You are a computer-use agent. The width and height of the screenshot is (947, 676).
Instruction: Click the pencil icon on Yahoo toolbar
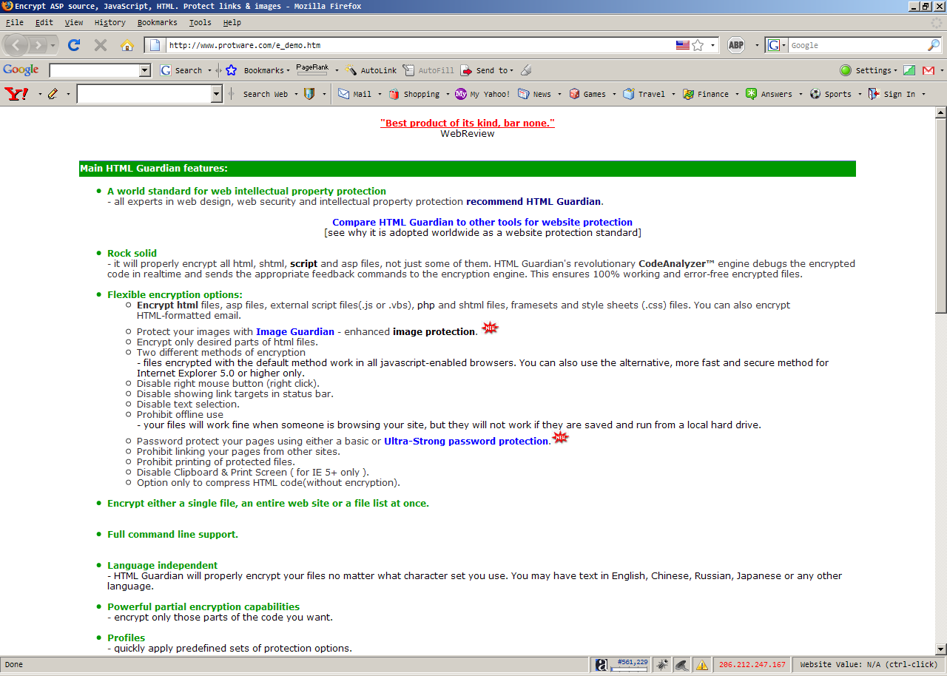(53, 94)
